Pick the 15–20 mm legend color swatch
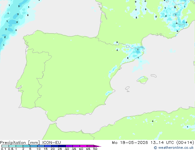 [48, 146]
